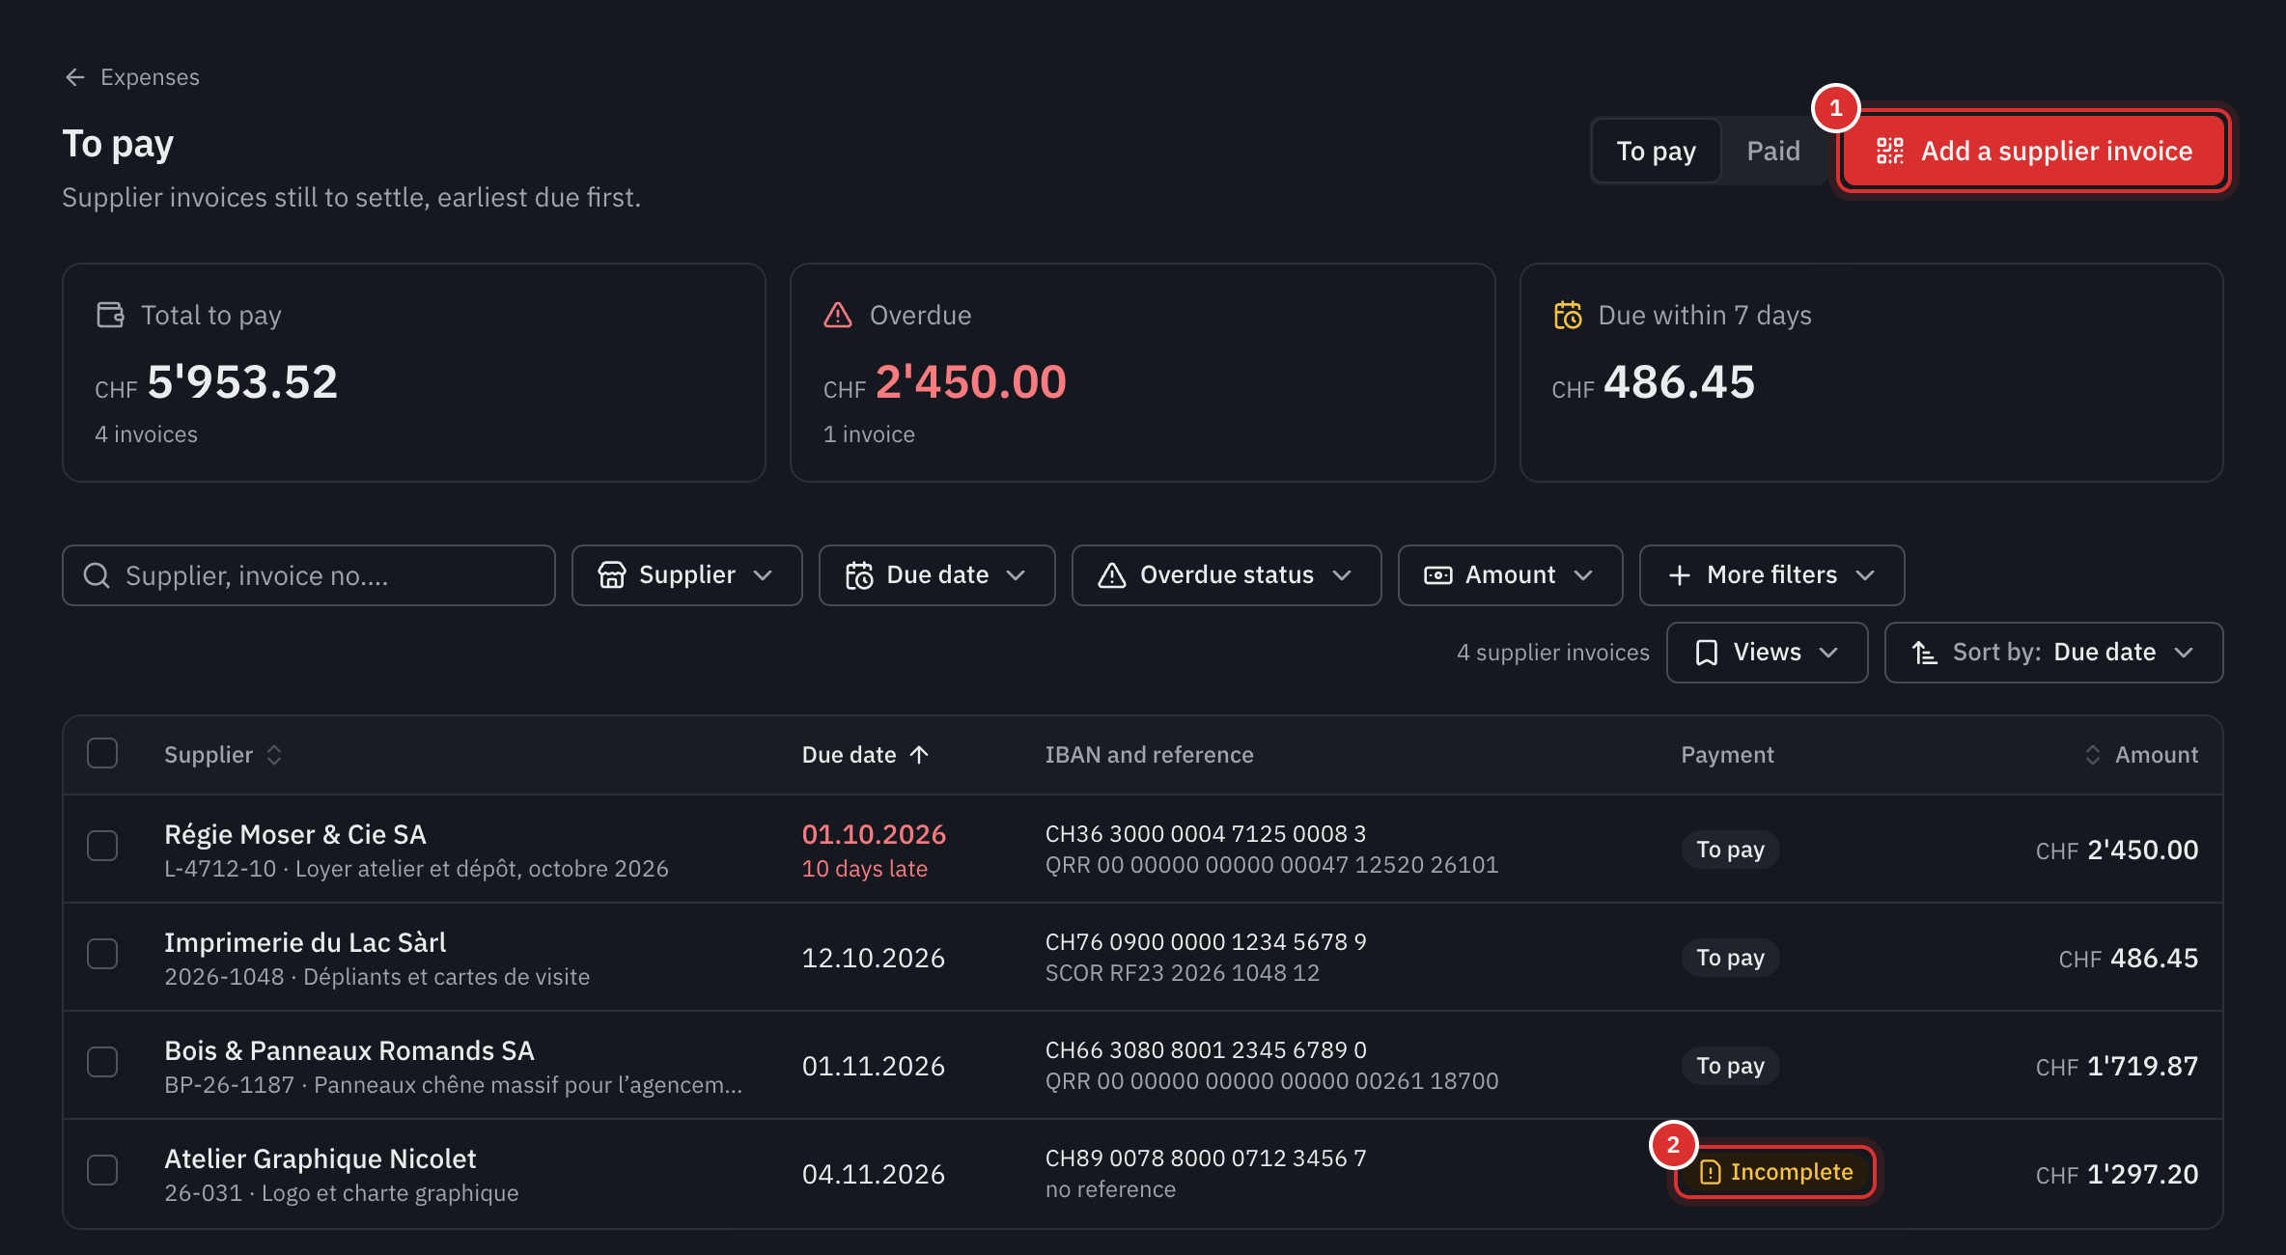
Task: Click To pay badge in Régie Moser row
Action: (x=1730, y=850)
